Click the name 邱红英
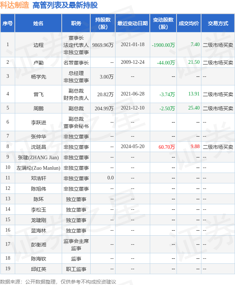The image size is (235, 285). coord(38,269)
